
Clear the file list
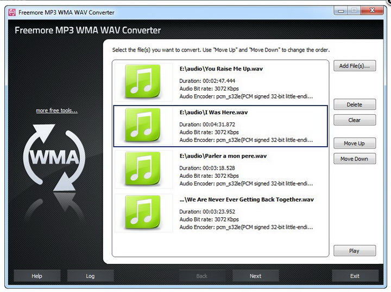pos(354,120)
